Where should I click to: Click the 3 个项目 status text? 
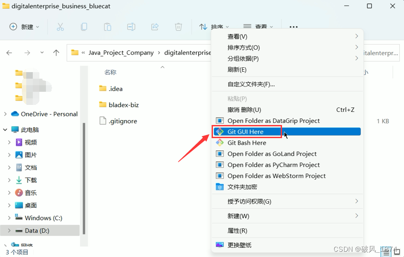coord(17,252)
